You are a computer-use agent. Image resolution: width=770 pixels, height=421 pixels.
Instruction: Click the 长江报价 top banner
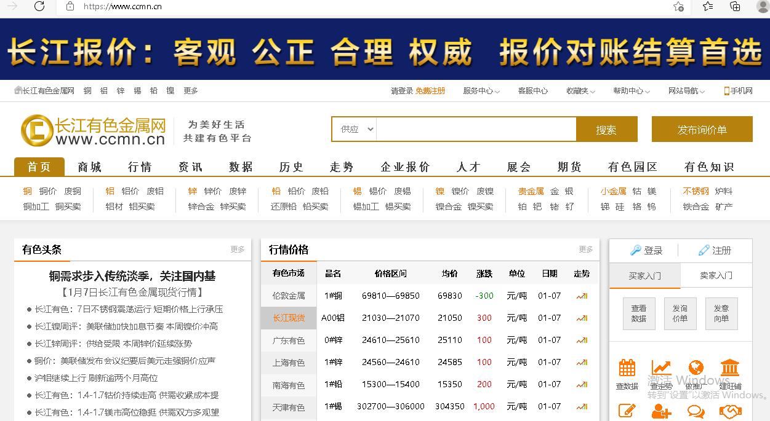(x=385, y=49)
